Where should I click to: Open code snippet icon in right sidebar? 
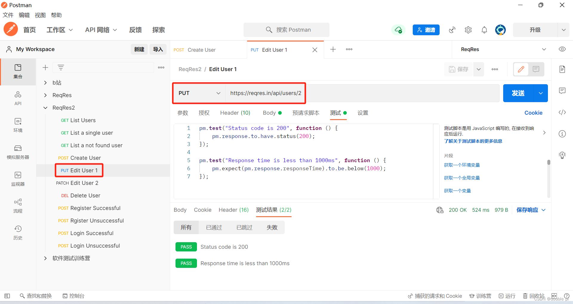click(x=562, y=112)
